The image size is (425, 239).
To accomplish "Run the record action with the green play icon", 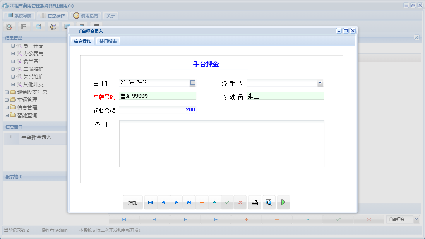I will point(283,202).
